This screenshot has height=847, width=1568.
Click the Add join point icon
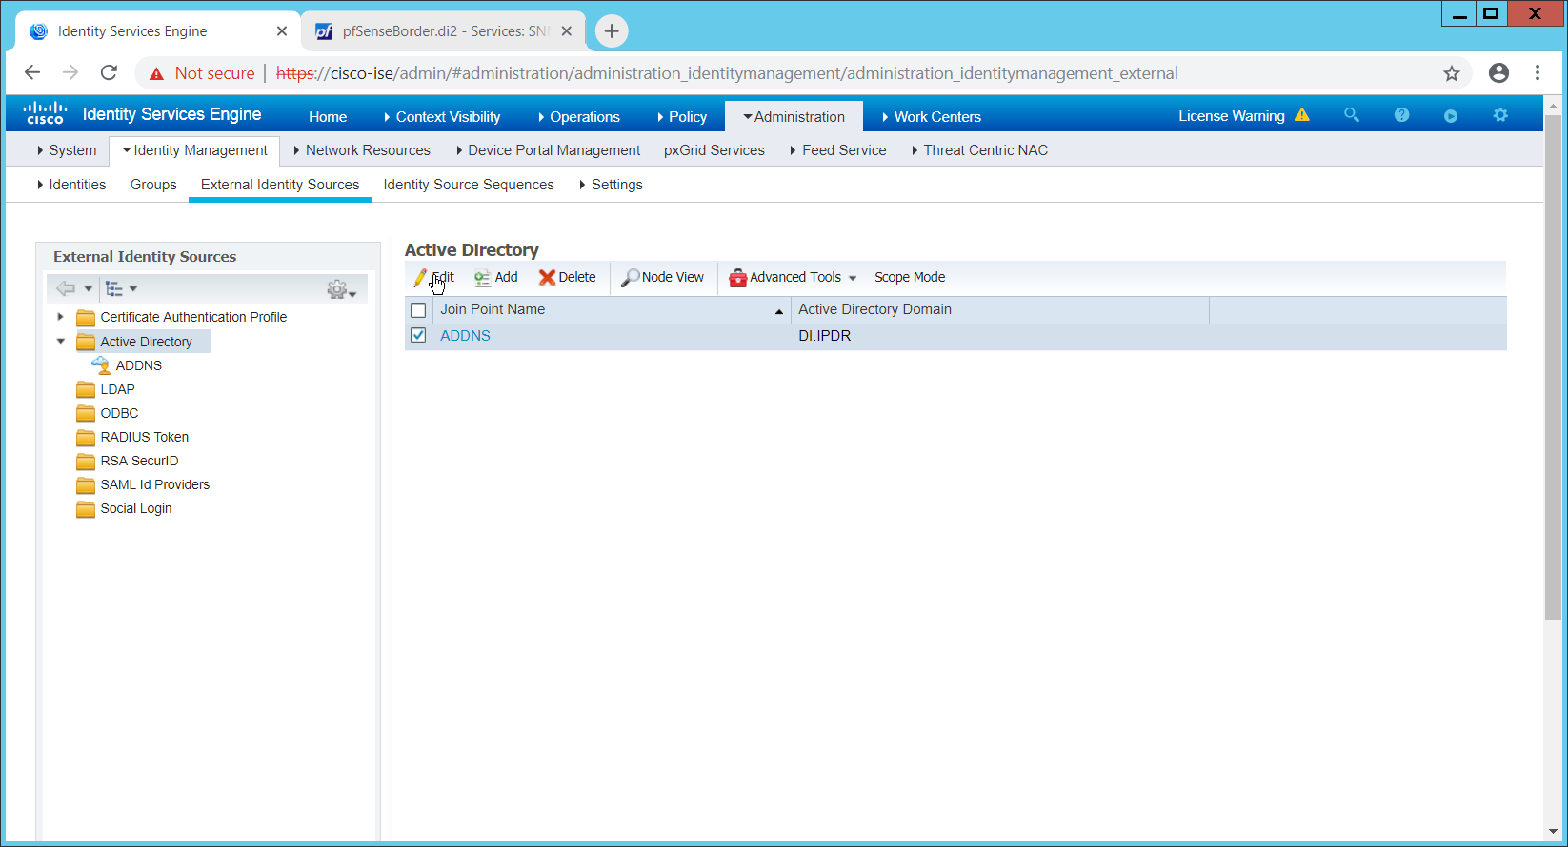pyautogui.click(x=483, y=277)
